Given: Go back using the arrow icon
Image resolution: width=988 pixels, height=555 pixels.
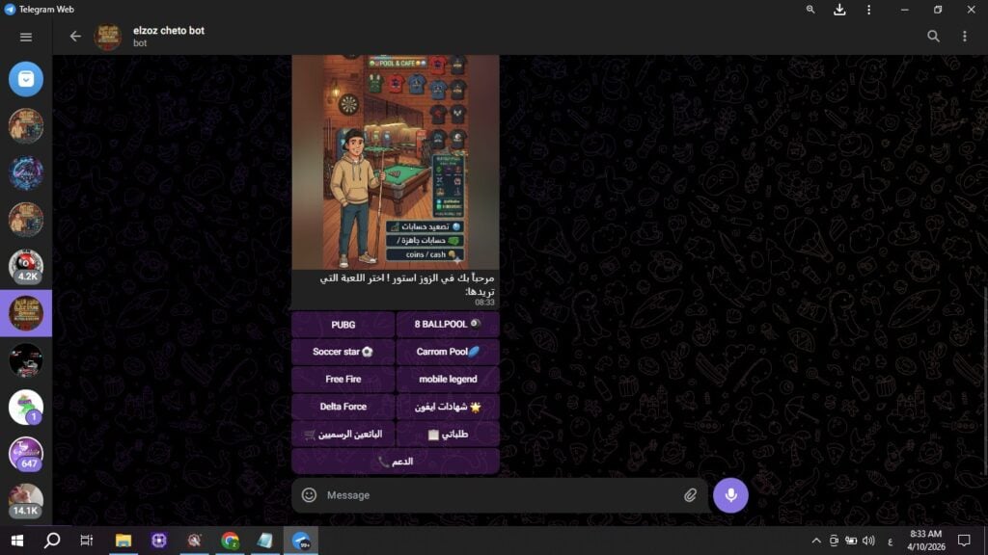Looking at the screenshot, I should tap(75, 37).
